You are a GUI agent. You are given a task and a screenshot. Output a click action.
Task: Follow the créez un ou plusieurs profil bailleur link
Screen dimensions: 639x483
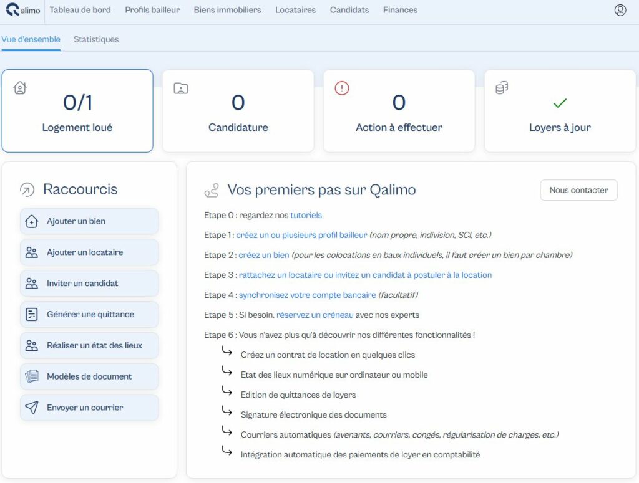[x=301, y=235]
